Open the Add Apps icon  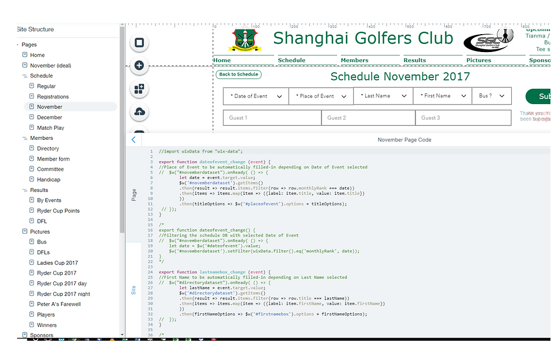[x=139, y=89]
